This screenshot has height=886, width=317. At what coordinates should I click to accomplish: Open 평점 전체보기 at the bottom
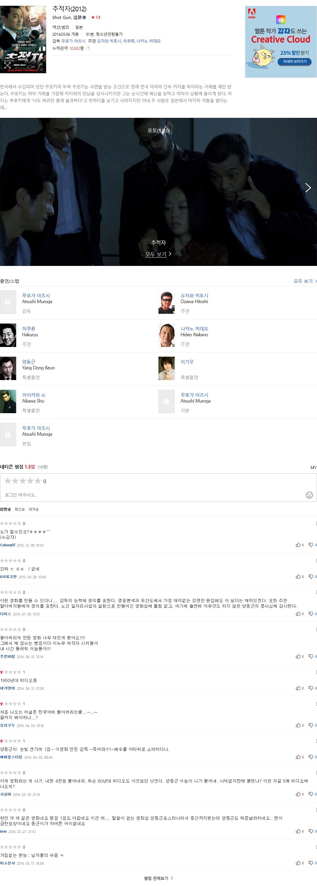pos(158,878)
